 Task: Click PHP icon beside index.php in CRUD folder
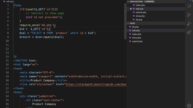coord(130,34)
